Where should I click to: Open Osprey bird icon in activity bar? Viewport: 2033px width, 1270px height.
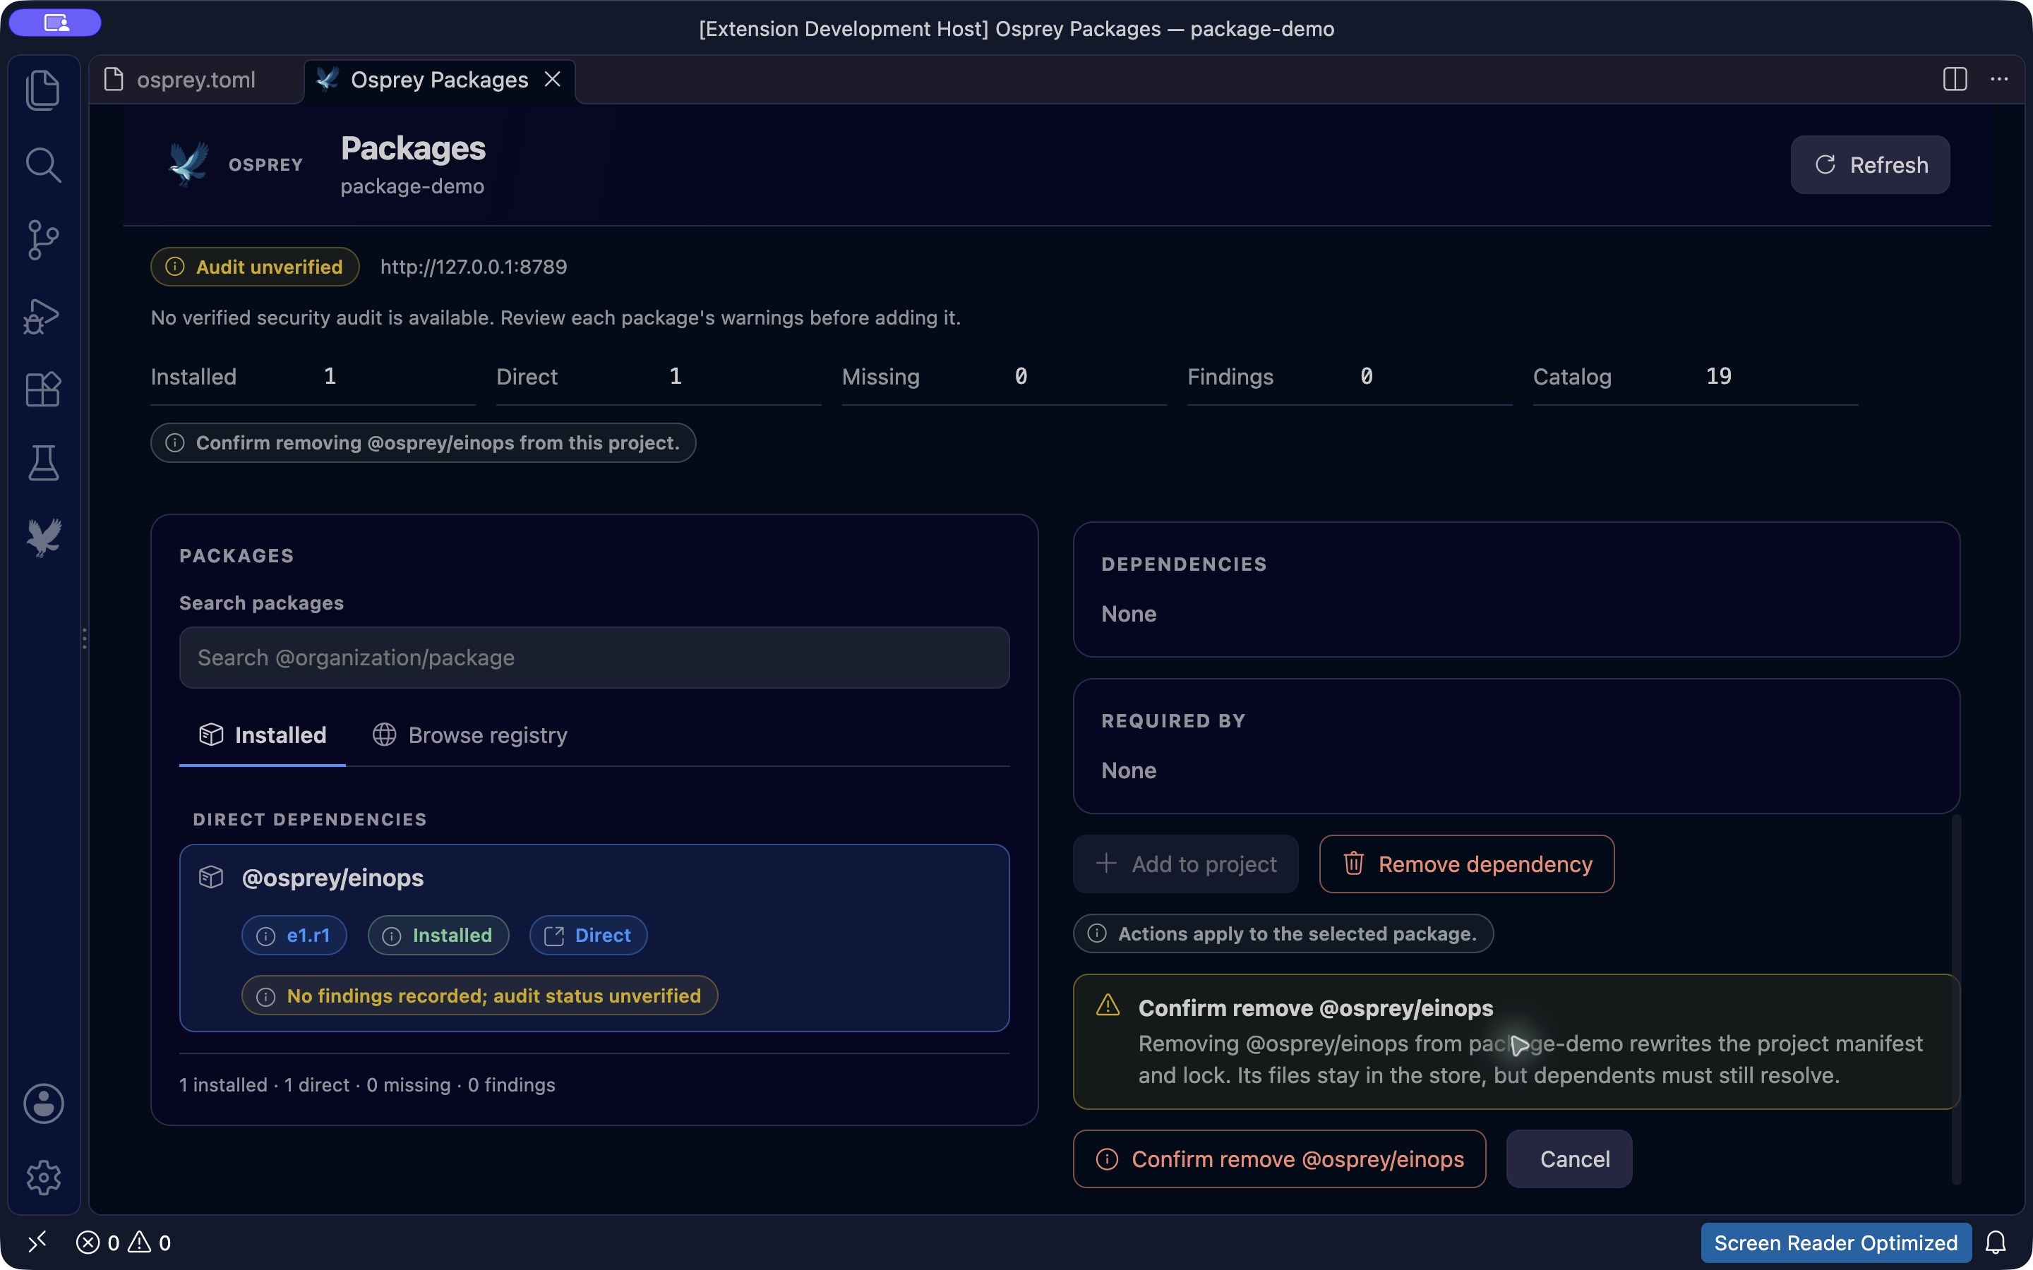point(43,538)
